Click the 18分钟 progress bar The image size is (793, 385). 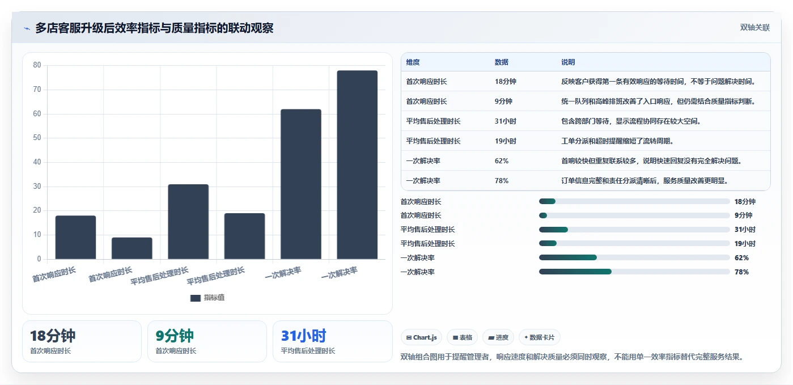[634, 201]
